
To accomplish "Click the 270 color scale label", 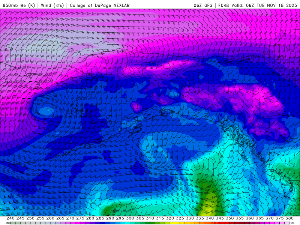I will coord(70,218).
